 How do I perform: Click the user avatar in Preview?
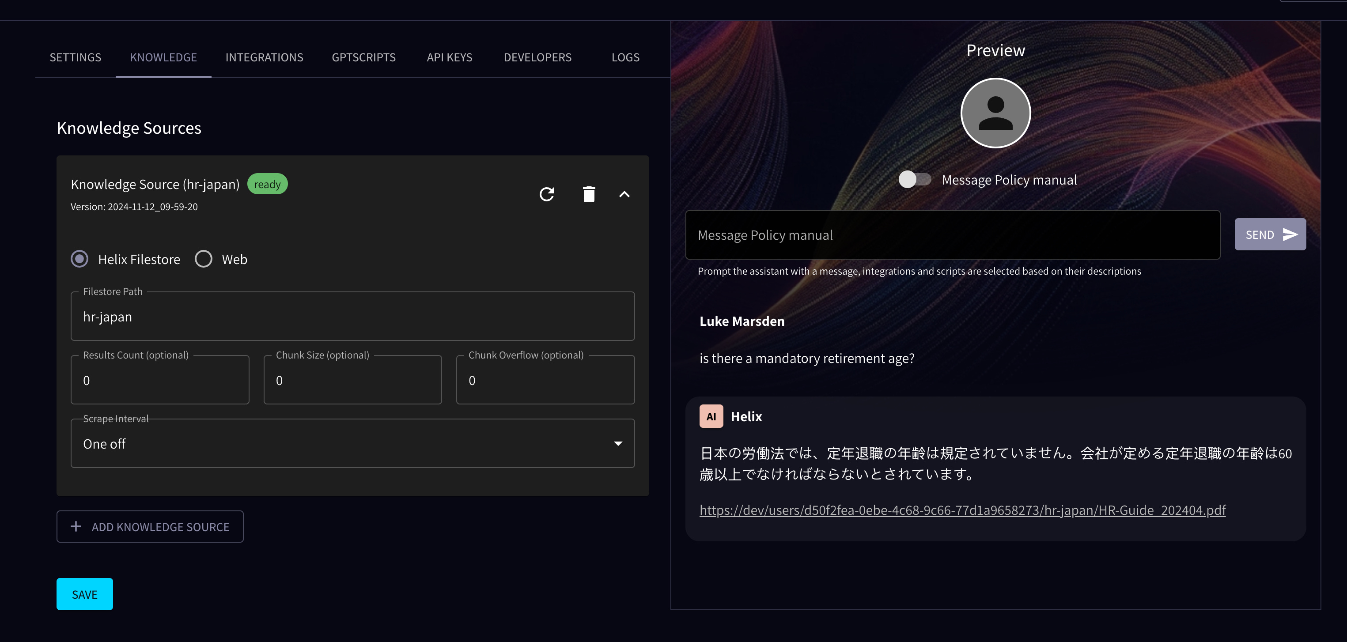(x=995, y=113)
